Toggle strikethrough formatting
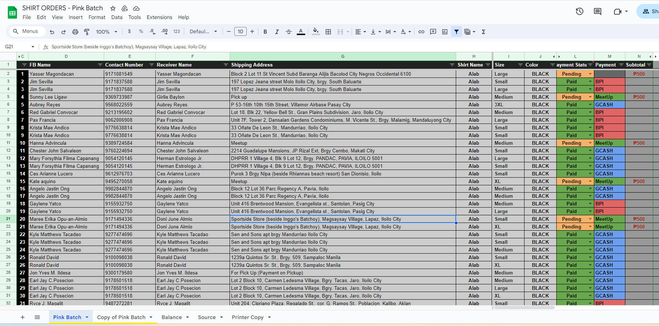659x326 pixels. pos(289,32)
